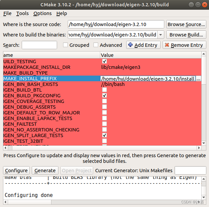The width and height of the screenshot is (209, 207).
Task: Uncheck the EIGEN_BUILD_PKGCONFIG option
Action: (104, 96)
